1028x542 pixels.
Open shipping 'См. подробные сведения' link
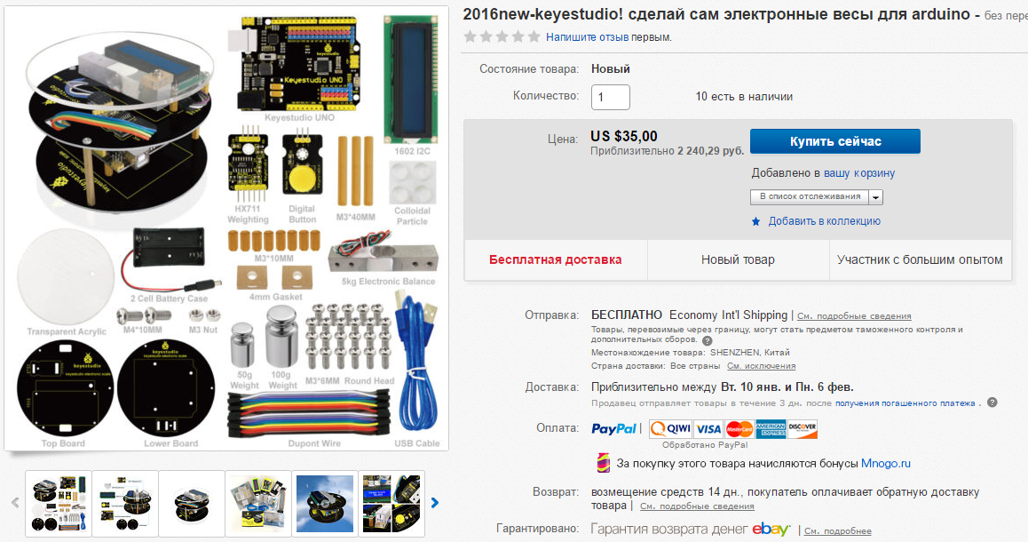click(854, 316)
